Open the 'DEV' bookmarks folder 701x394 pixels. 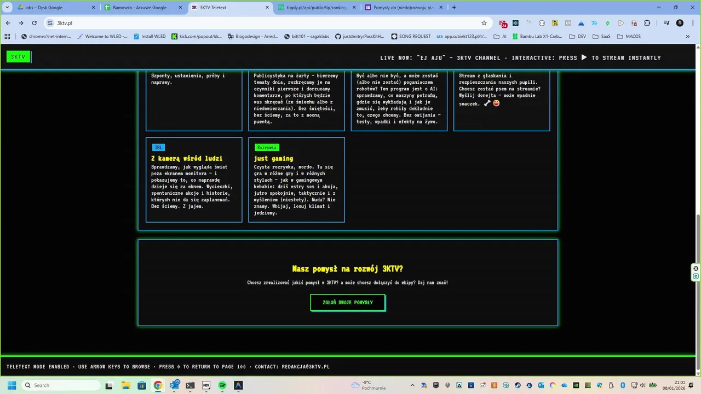coord(578,37)
